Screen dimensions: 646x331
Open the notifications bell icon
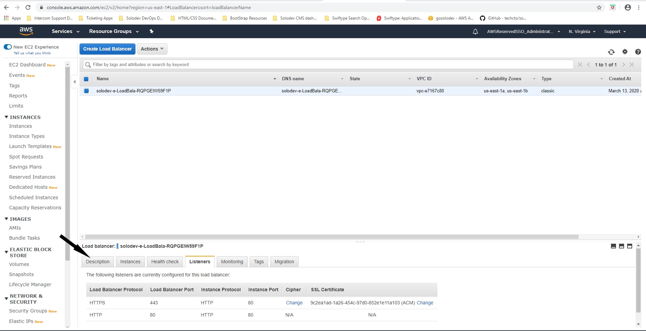[x=475, y=32]
